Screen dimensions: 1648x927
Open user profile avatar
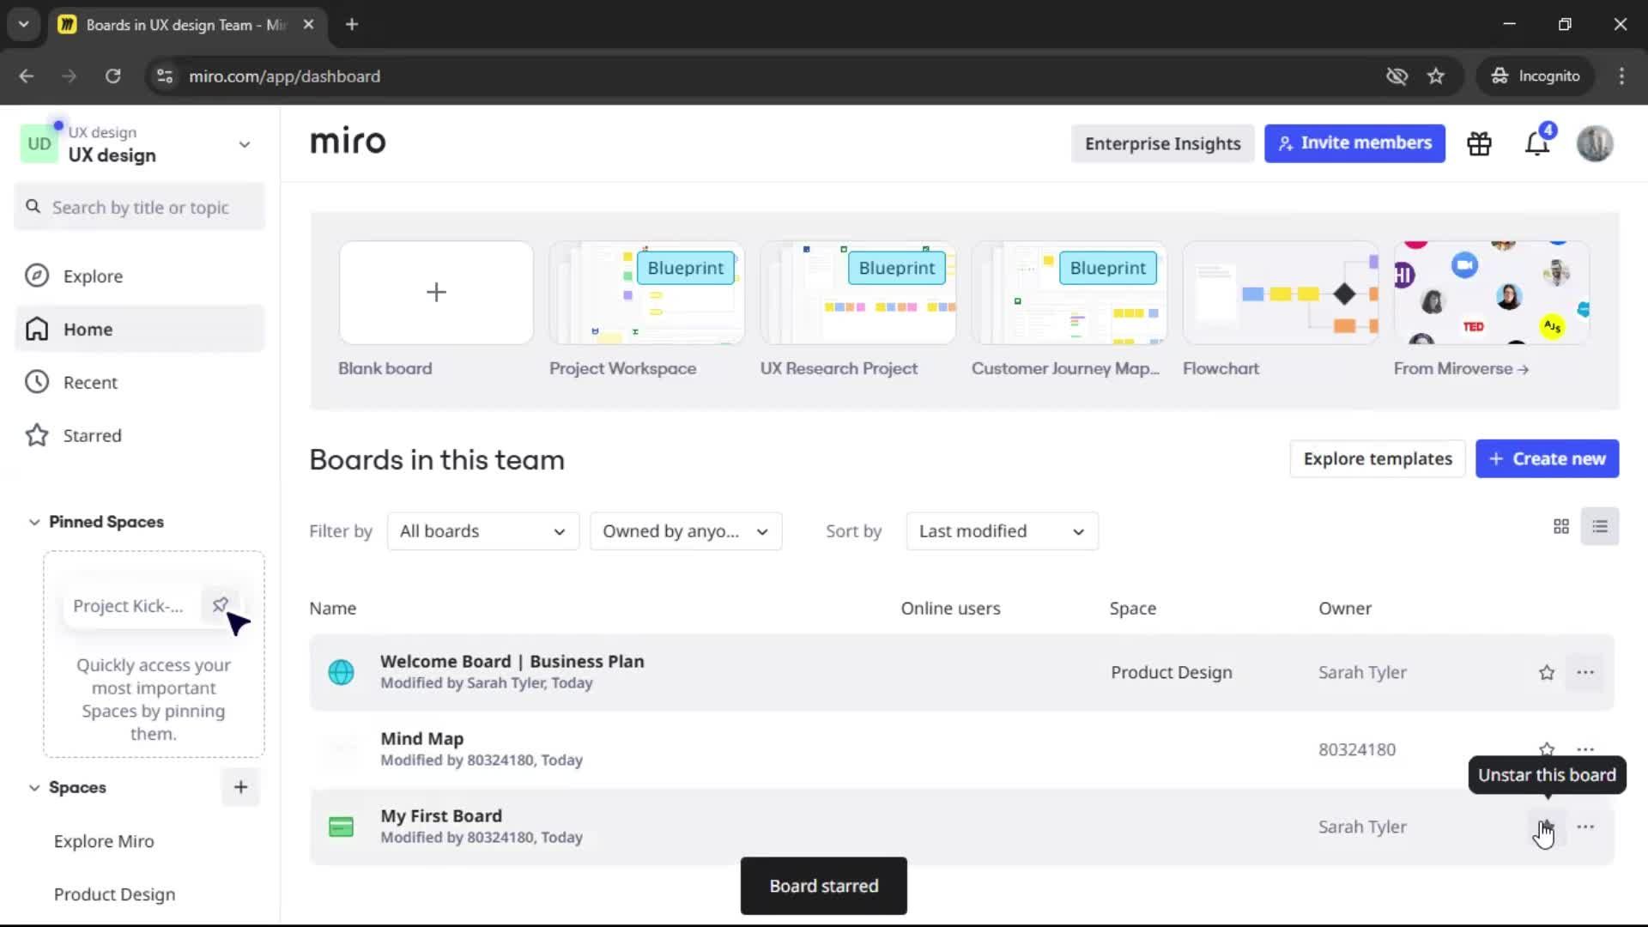pos(1595,143)
